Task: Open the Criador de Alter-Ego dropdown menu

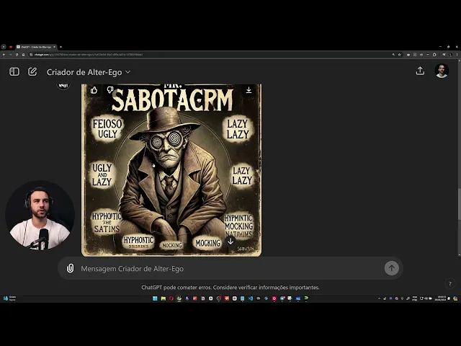Action: coord(88,72)
